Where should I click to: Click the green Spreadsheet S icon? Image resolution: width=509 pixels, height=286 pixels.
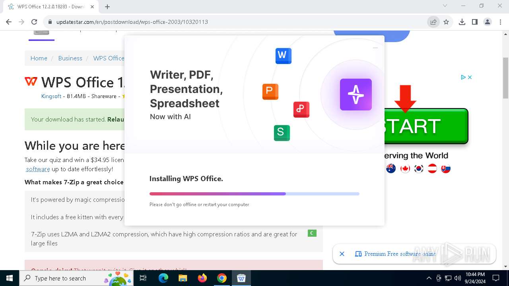point(282,133)
